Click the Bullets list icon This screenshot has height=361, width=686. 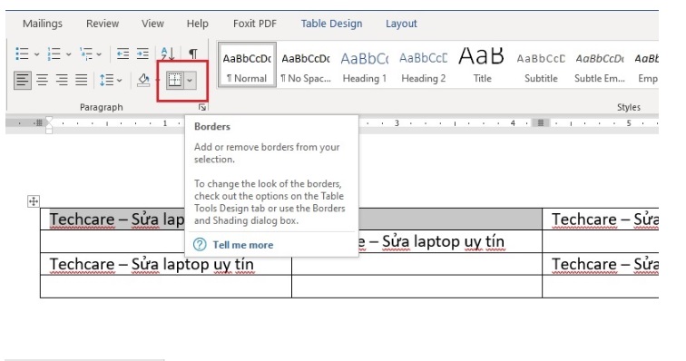(x=22, y=54)
